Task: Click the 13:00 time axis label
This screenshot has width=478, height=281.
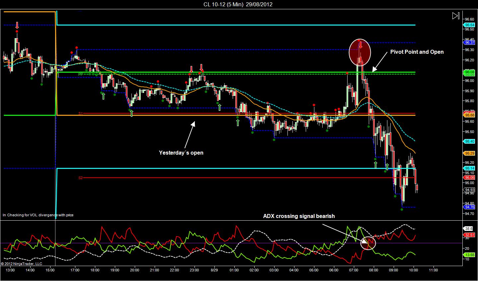Action: (10, 270)
